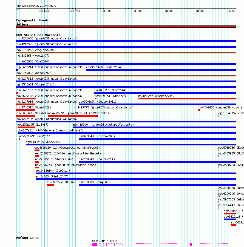This screenshot has width=244, height=247.
Task: Click the dgv266e214 variant label
Action: [x=49, y=67]
